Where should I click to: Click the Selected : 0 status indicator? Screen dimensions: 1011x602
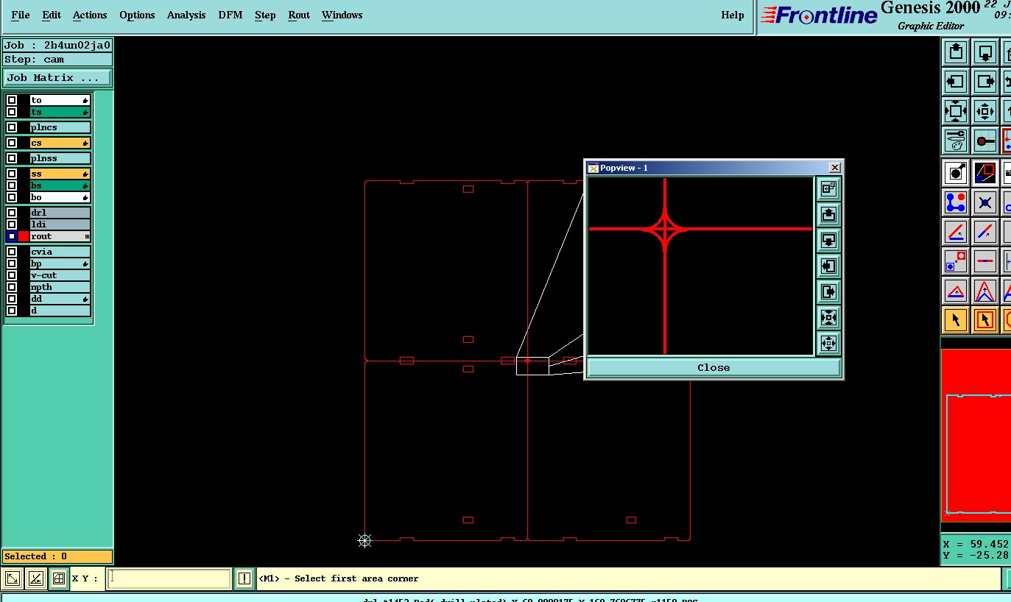click(57, 556)
